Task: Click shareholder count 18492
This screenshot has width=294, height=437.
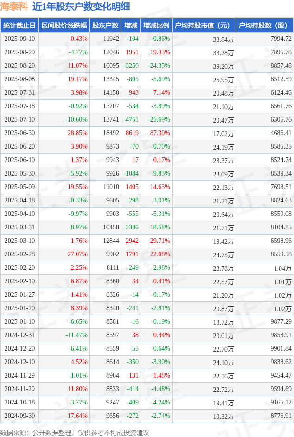Action: (x=111, y=133)
